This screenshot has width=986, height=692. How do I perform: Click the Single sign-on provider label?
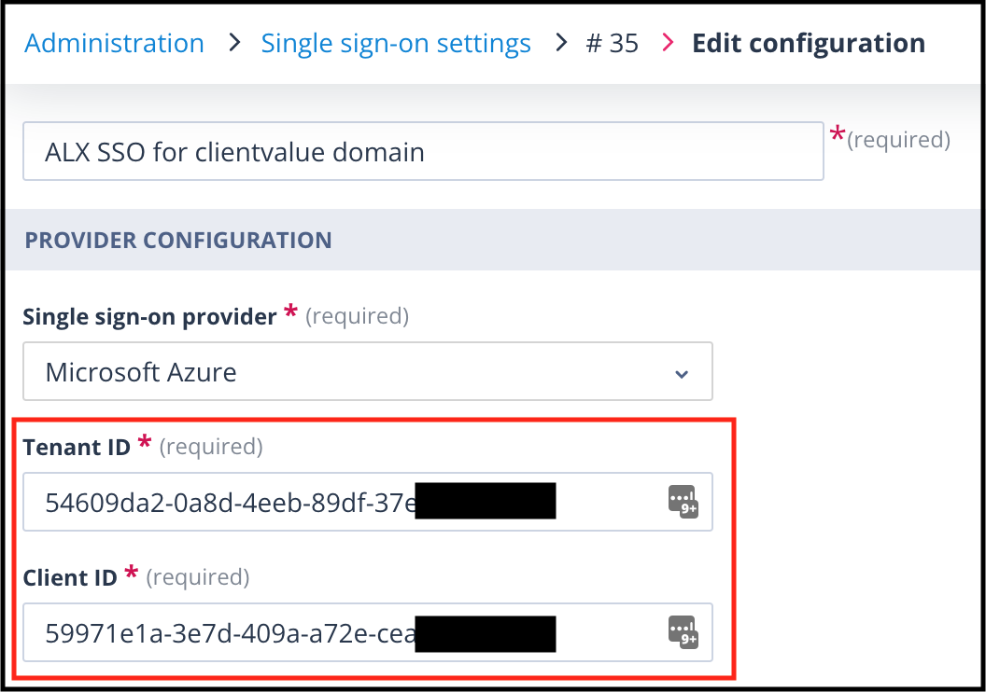coord(149,316)
